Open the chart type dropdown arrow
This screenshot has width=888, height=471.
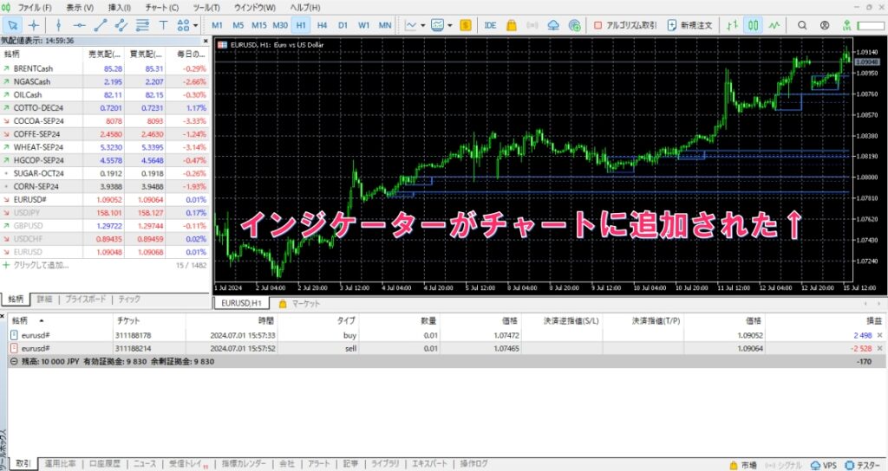pyautogui.click(x=422, y=25)
